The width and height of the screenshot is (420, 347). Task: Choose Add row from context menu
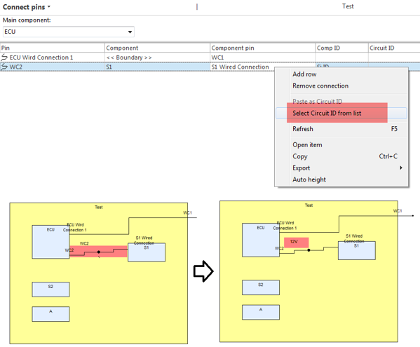tap(341, 74)
